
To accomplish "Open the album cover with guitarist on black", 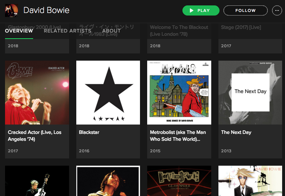I will pos(37,181).
